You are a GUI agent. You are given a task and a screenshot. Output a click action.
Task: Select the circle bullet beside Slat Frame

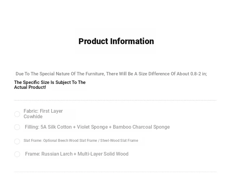tap(17, 141)
